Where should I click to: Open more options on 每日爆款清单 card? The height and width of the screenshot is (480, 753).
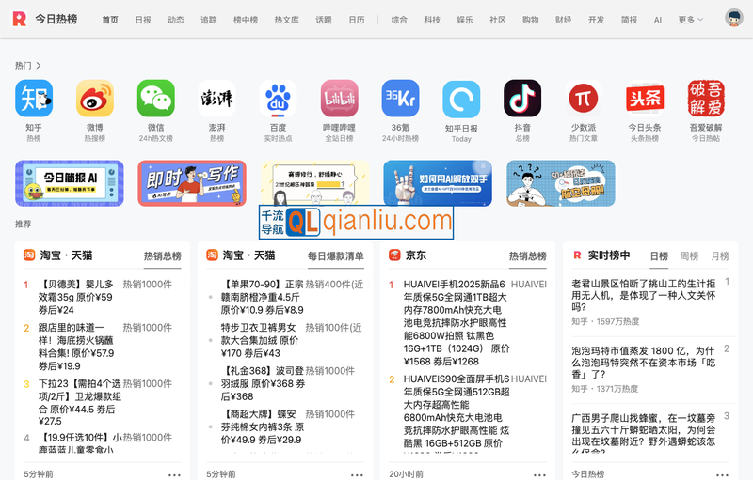click(x=357, y=474)
